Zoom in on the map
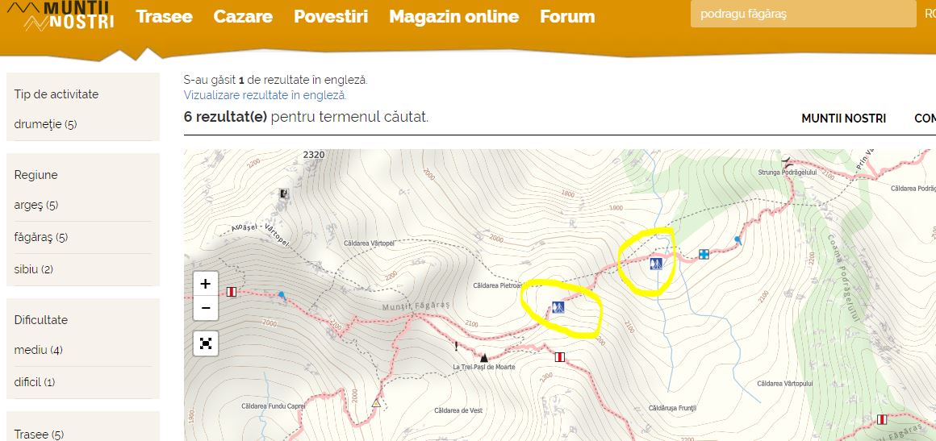Image resolution: width=936 pixels, height=441 pixels. pos(205,284)
